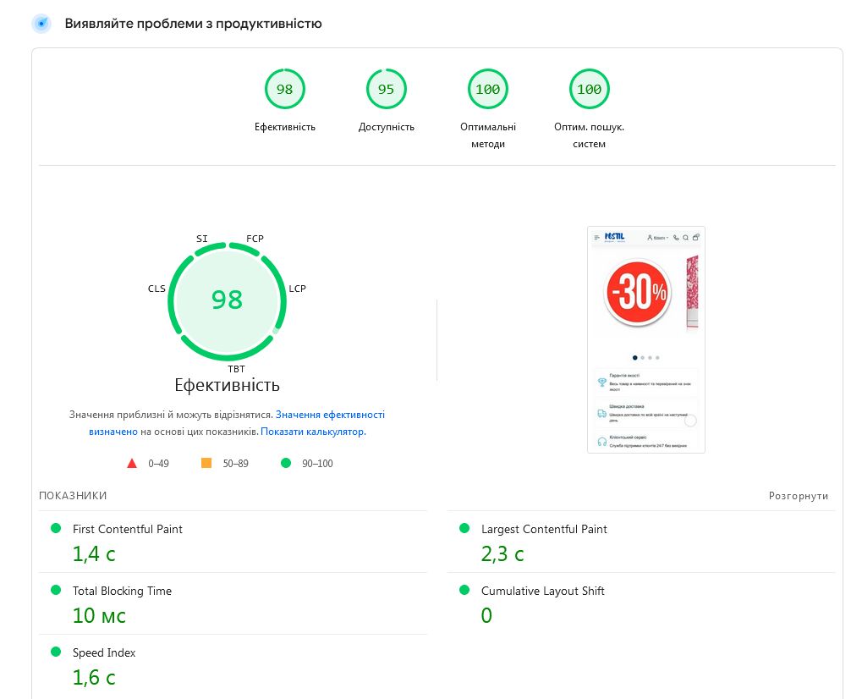
Task: Open the Показати калькулятор link
Action: 312,432
